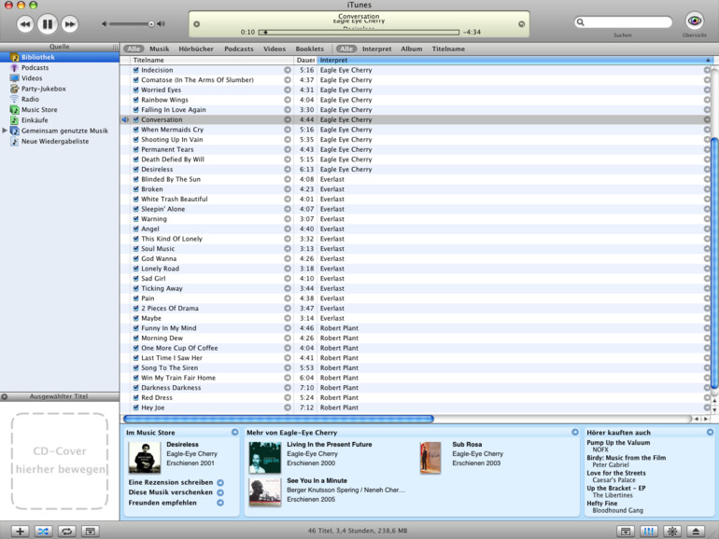This screenshot has height=539, width=719.
Task: Click arrow in Mehr von Eagle-Eye Cherry header
Action: [575, 432]
